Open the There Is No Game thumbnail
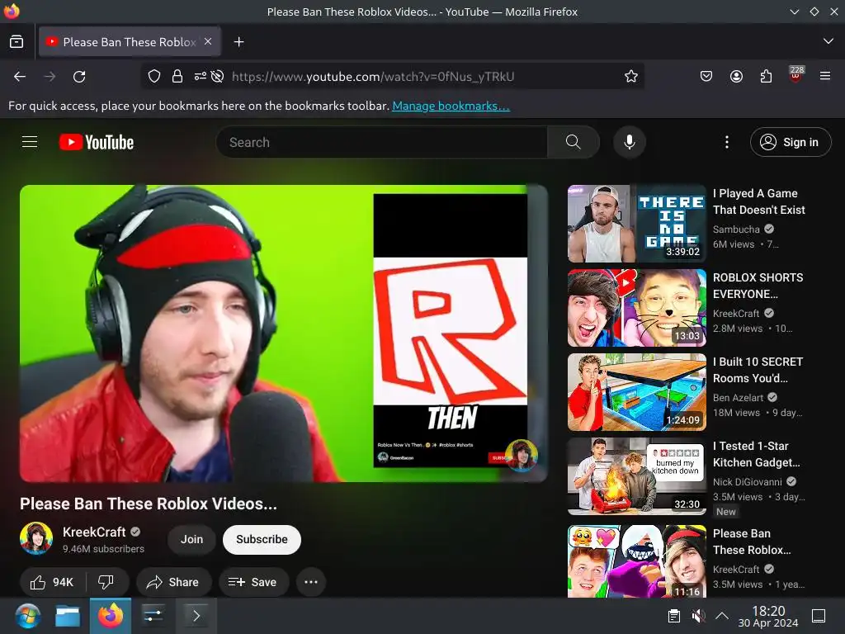This screenshot has height=634, width=845. [x=637, y=224]
